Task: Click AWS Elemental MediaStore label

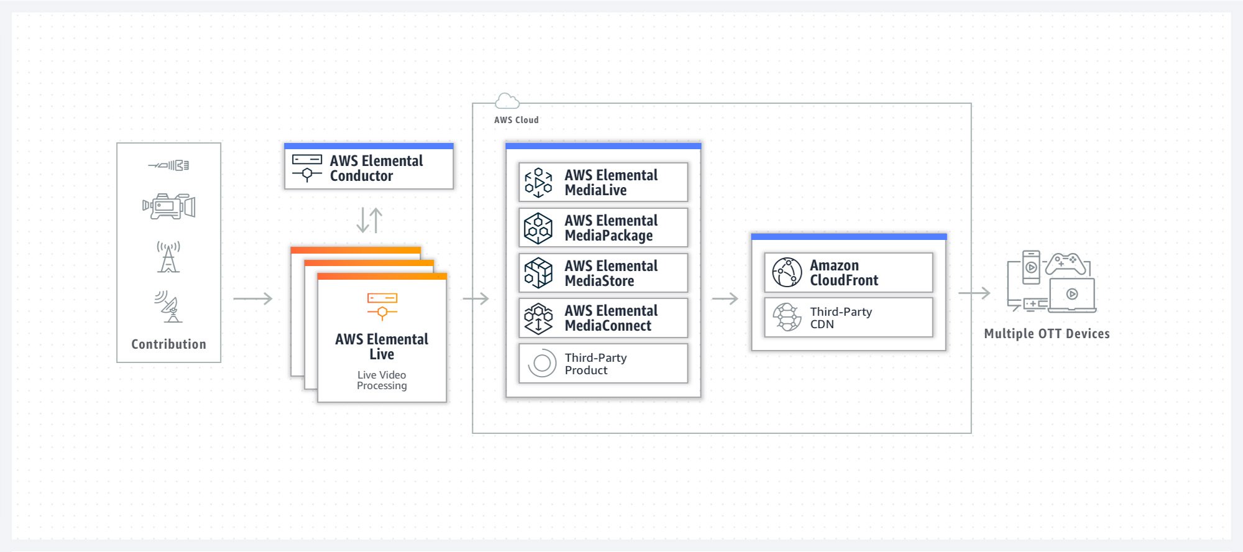Action: [611, 274]
